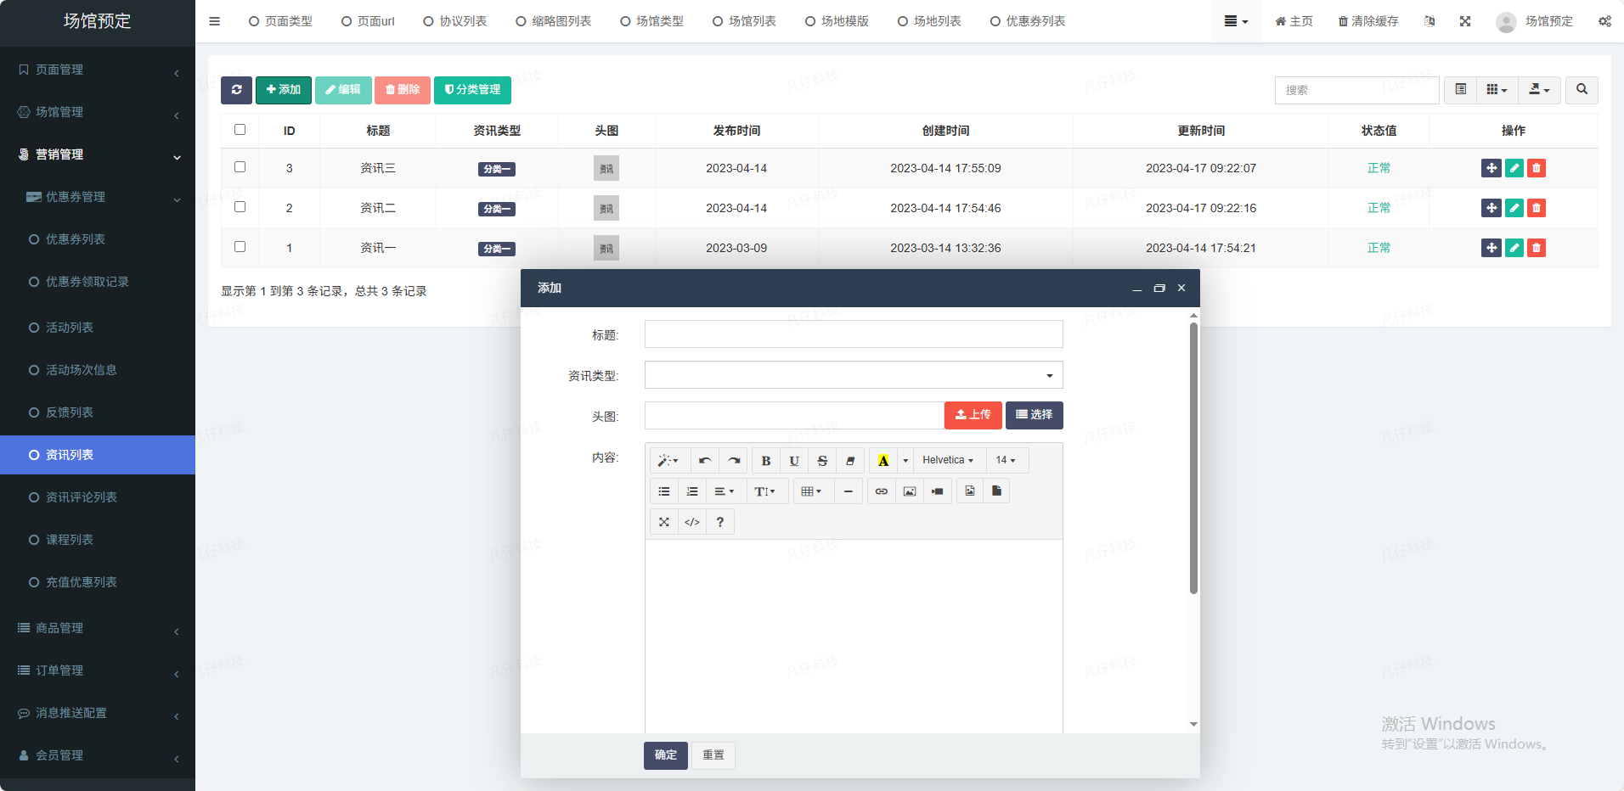Click the yellow font color swatch A
The height and width of the screenshot is (791, 1624).
click(883, 461)
